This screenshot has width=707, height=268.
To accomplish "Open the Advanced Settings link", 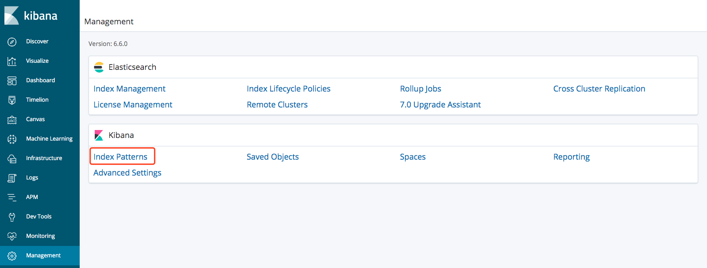I will [127, 173].
